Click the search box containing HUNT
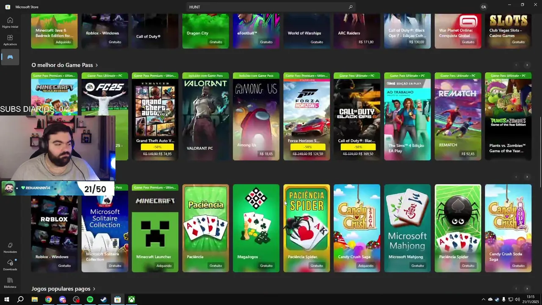The height and width of the screenshot is (305, 542). [x=271, y=7]
